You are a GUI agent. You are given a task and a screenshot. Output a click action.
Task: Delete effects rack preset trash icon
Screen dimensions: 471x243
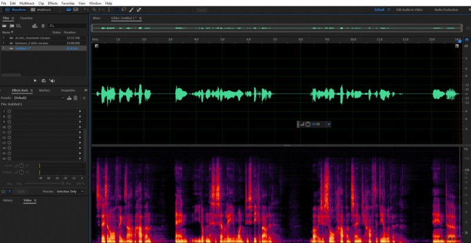(x=76, y=98)
